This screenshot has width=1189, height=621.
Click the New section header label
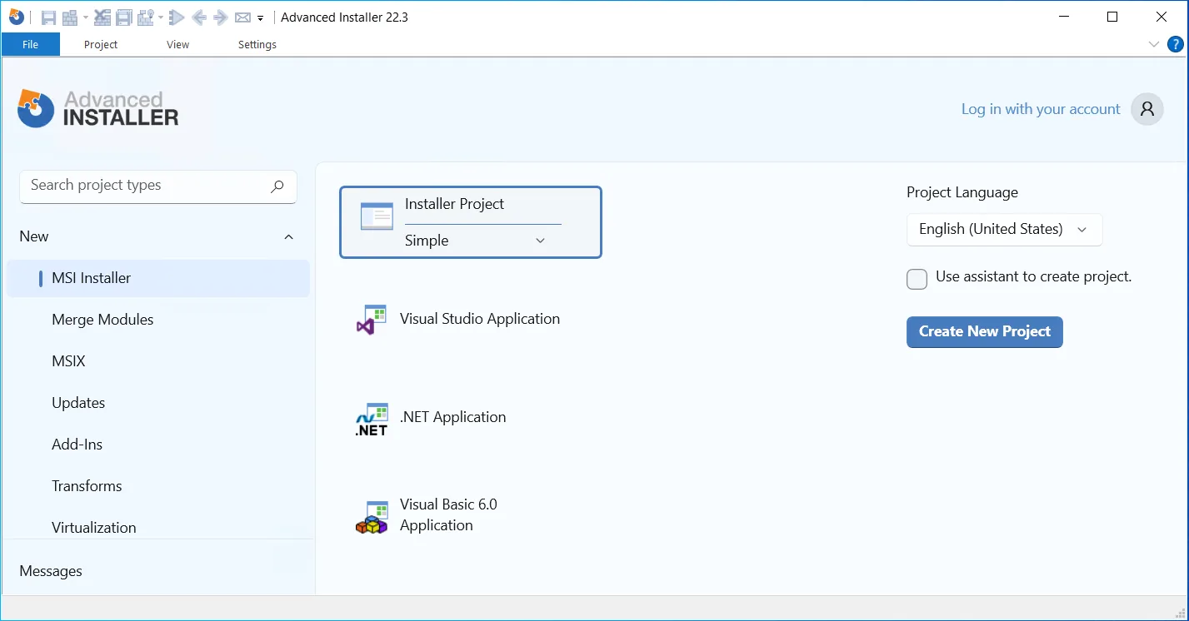(x=34, y=236)
